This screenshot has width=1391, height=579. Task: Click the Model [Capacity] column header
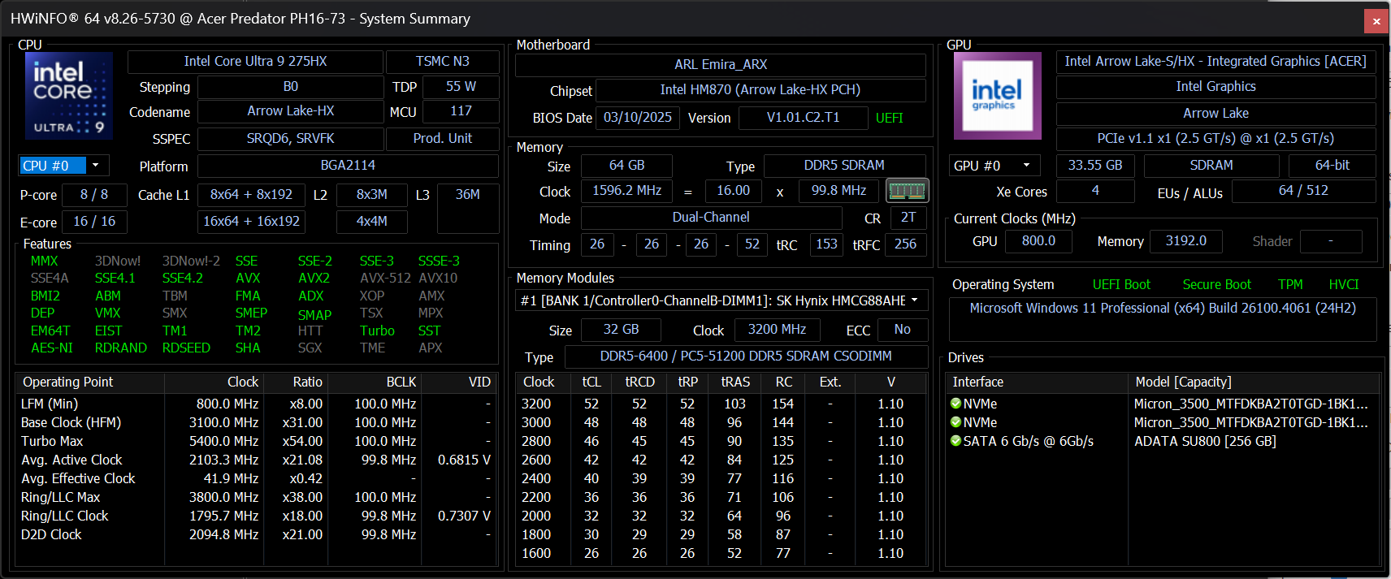pyautogui.click(x=1183, y=382)
